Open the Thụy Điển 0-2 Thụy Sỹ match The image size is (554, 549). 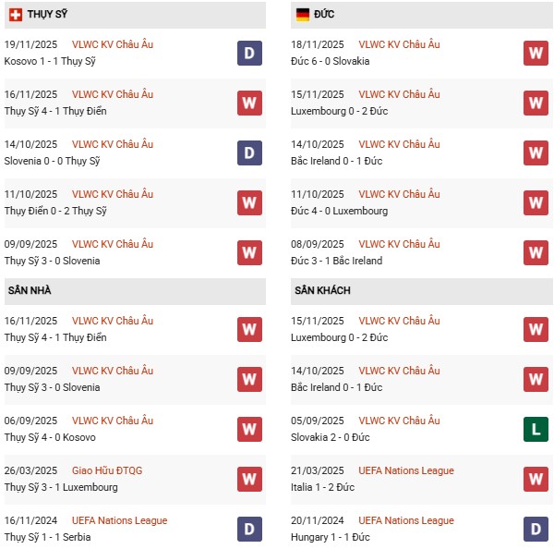pos(55,211)
